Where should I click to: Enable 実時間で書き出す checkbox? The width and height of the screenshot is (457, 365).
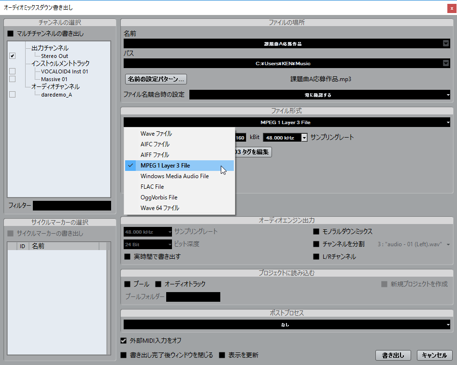click(128, 257)
